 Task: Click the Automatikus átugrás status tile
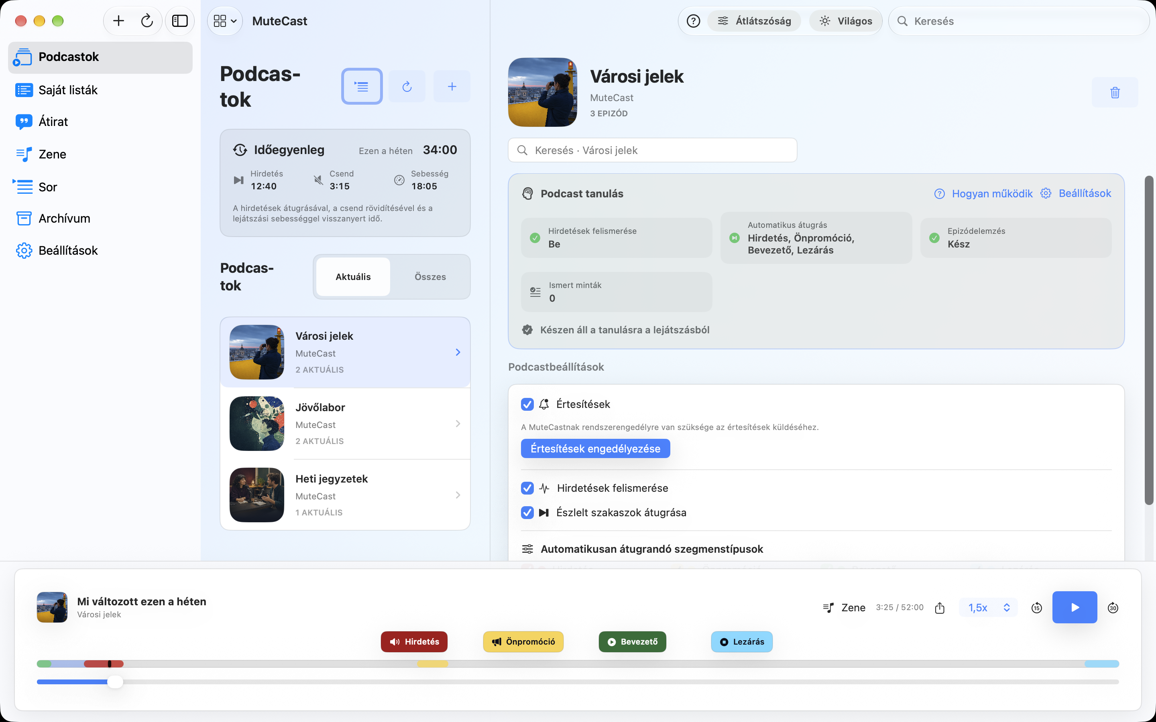click(x=816, y=238)
